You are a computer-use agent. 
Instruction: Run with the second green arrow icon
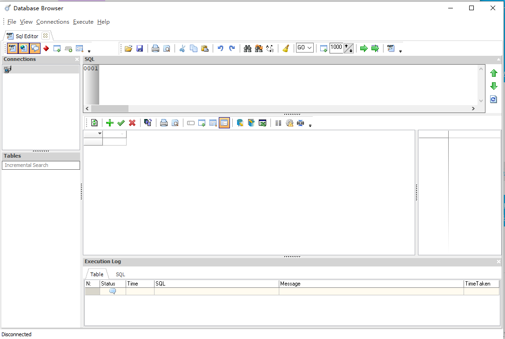(375, 48)
